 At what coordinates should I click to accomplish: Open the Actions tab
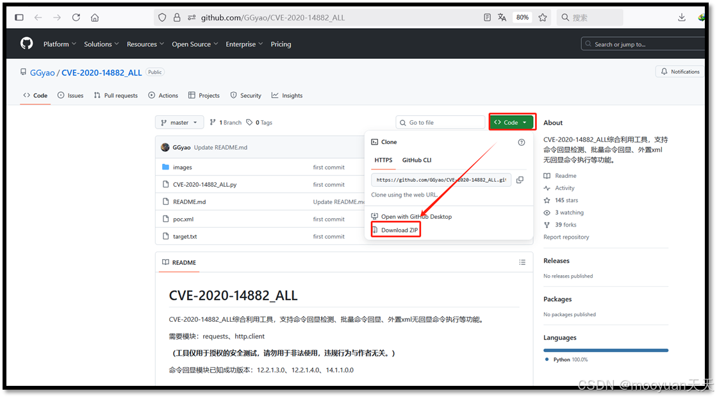[163, 95]
